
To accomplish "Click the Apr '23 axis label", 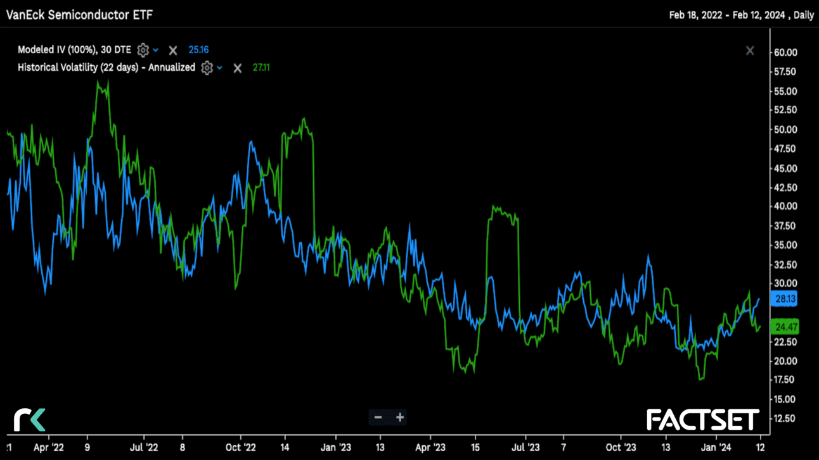I will (x=430, y=447).
